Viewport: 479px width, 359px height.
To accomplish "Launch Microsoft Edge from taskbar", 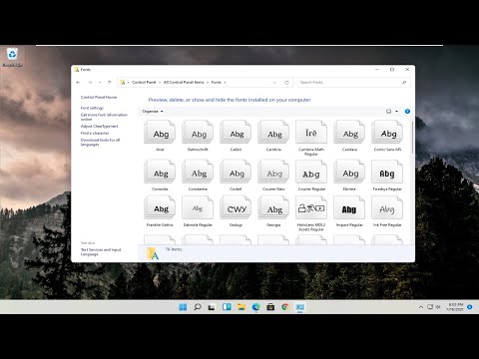I will click(x=255, y=307).
